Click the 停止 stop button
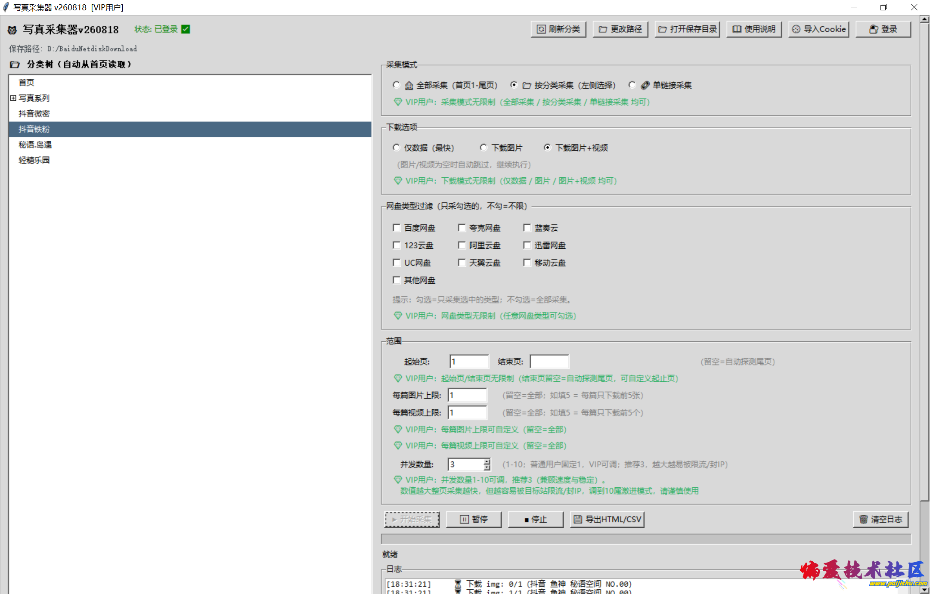 536,520
